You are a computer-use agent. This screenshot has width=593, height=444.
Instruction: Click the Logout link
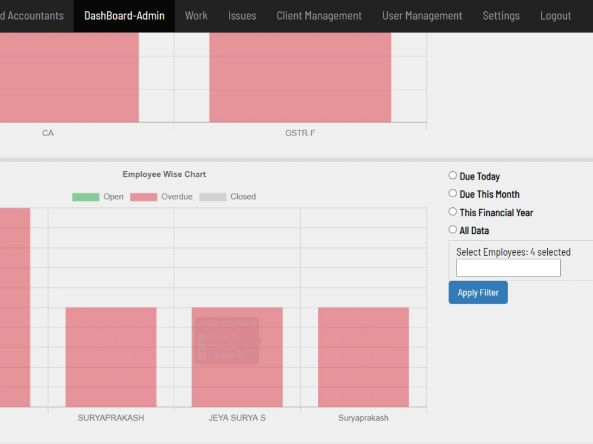[555, 16]
